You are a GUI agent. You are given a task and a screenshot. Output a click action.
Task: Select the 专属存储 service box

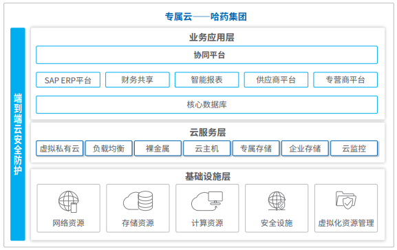[x=256, y=148]
